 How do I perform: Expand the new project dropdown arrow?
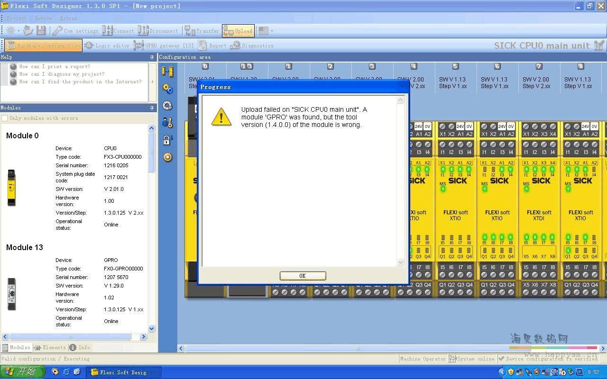click(x=18, y=31)
